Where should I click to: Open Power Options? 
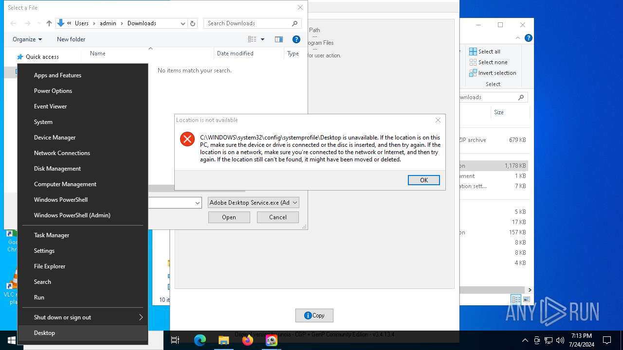click(82, 91)
